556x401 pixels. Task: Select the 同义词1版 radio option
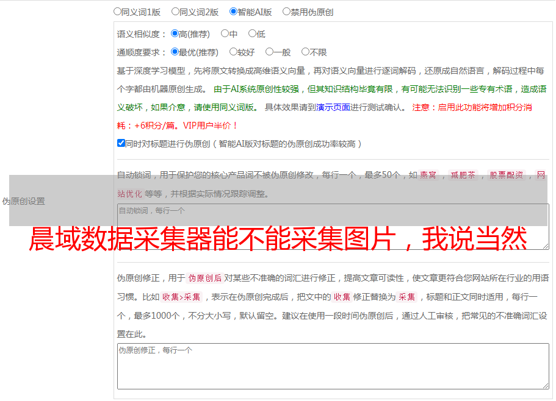(117, 12)
